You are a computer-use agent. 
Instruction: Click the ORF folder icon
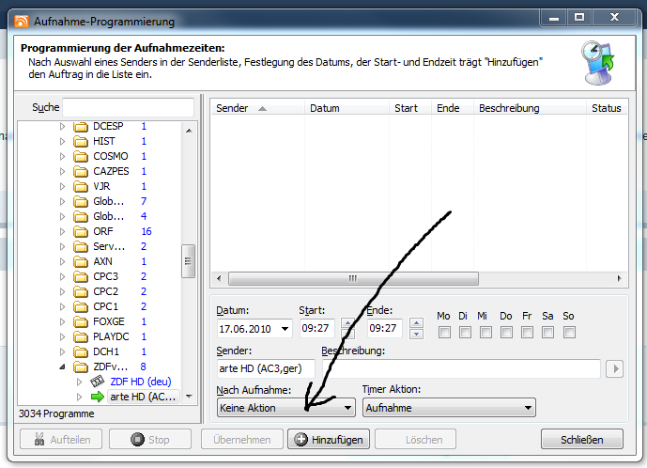click(x=81, y=231)
